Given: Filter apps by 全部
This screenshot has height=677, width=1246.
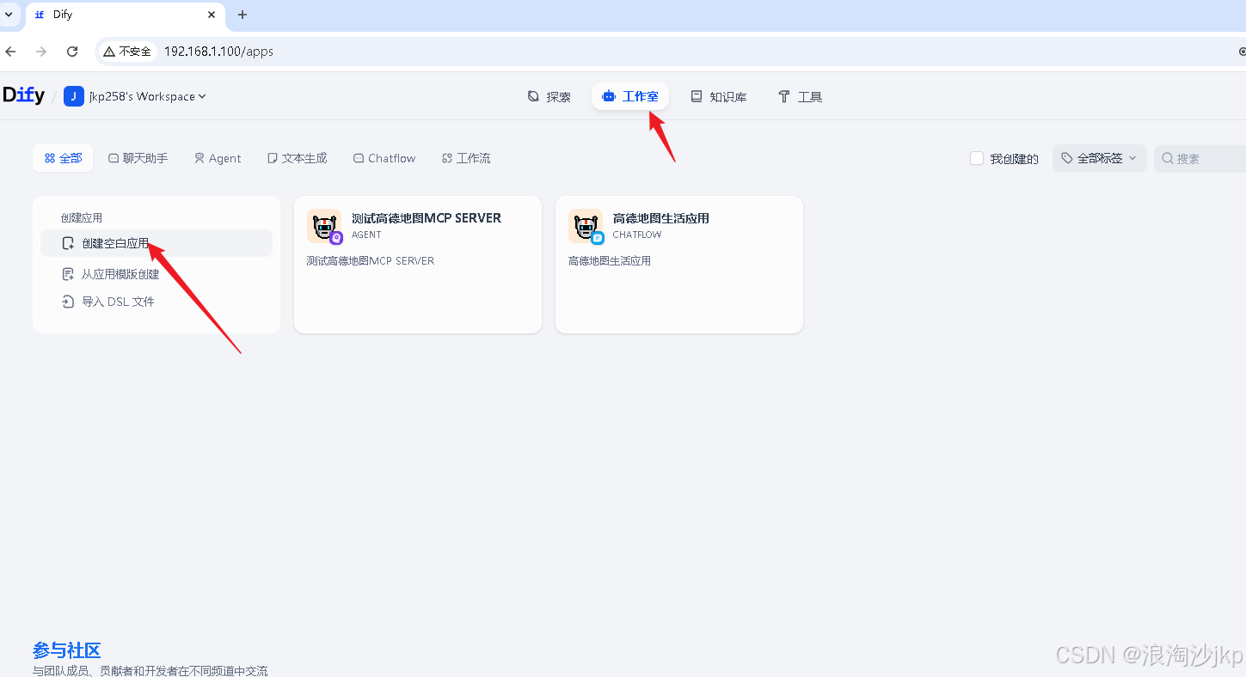Looking at the screenshot, I should [x=63, y=158].
